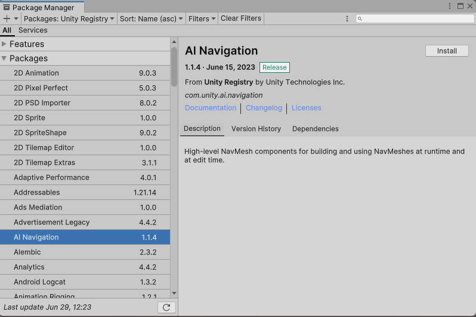
Task: Click the refresh package list button
Action: tap(166, 307)
